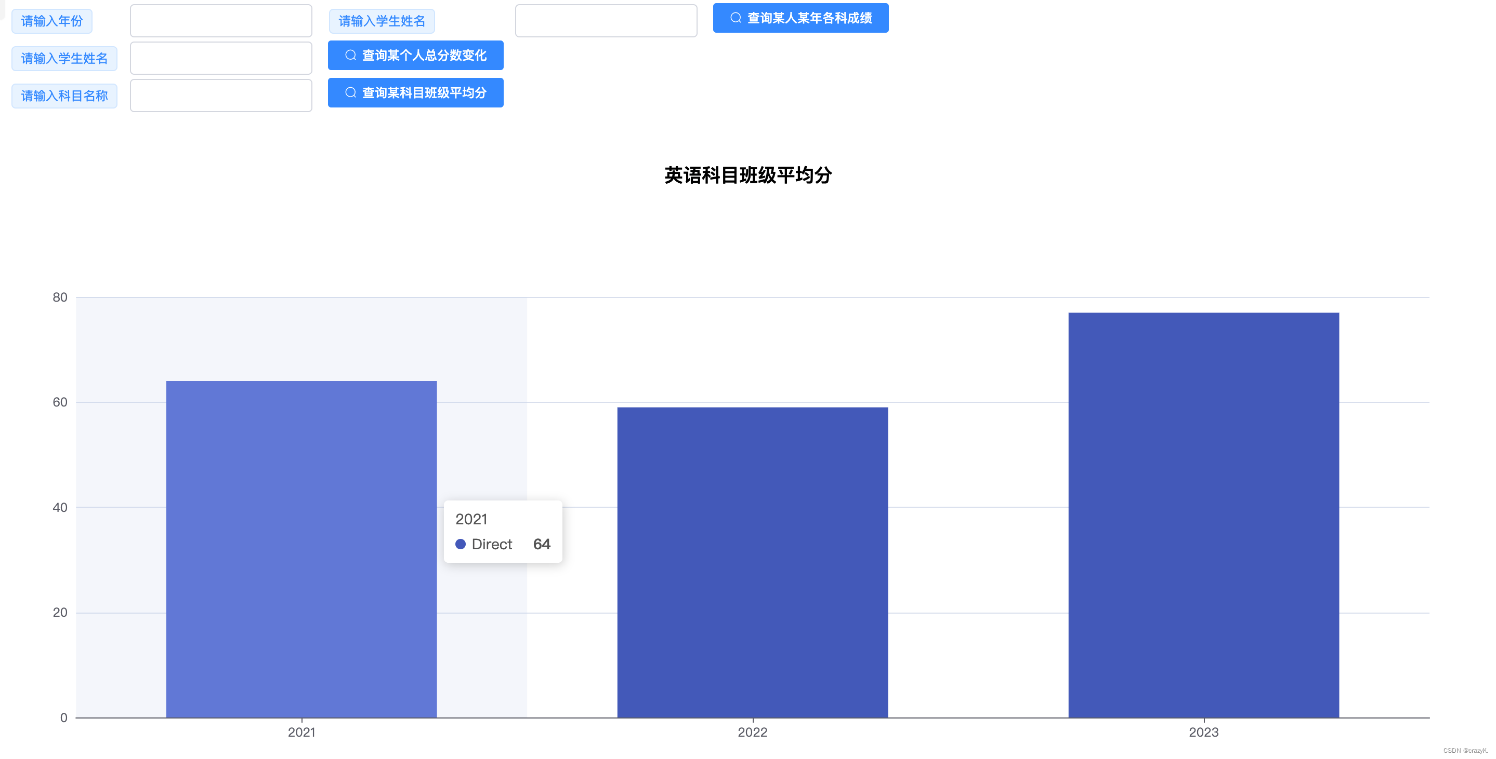
Task: Click the second-row 请输入学生姓名 label tag
Action: pos(64,58)
